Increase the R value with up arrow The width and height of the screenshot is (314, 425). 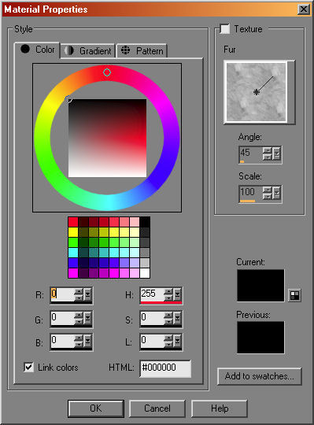(x=79, y=292)
